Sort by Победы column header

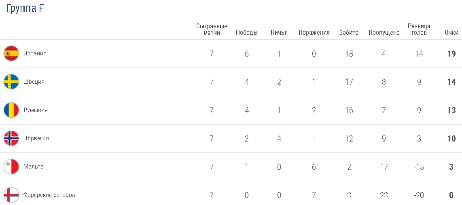pos(247,33)
